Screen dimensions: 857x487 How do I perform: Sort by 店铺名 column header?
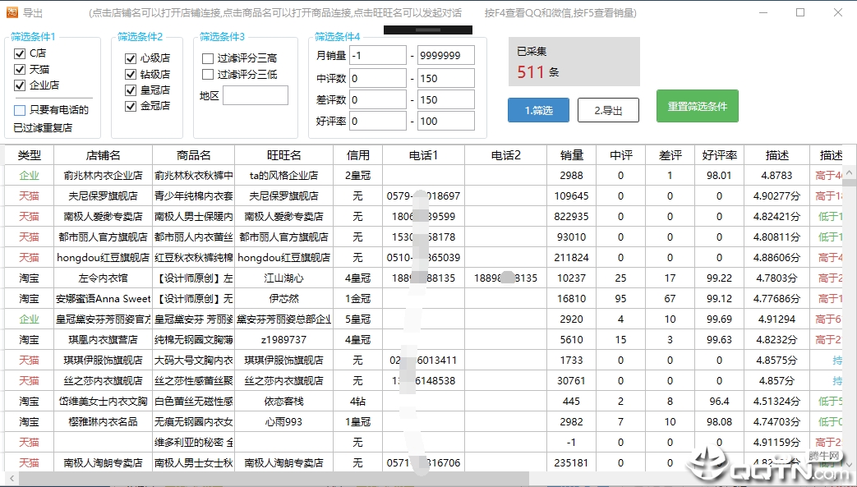point(104,155)
